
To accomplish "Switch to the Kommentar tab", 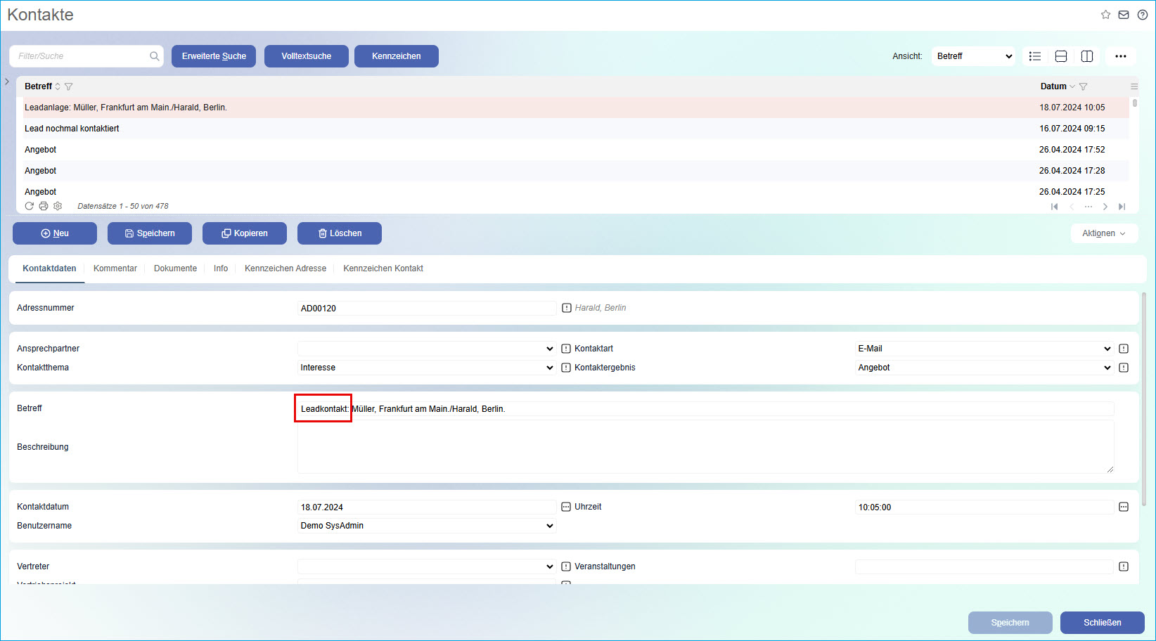I will 115,268.
